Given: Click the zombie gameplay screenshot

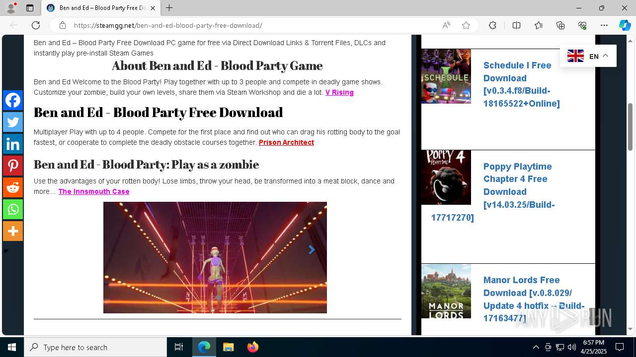Looking at the screenshot, I should tap(215, 257).
